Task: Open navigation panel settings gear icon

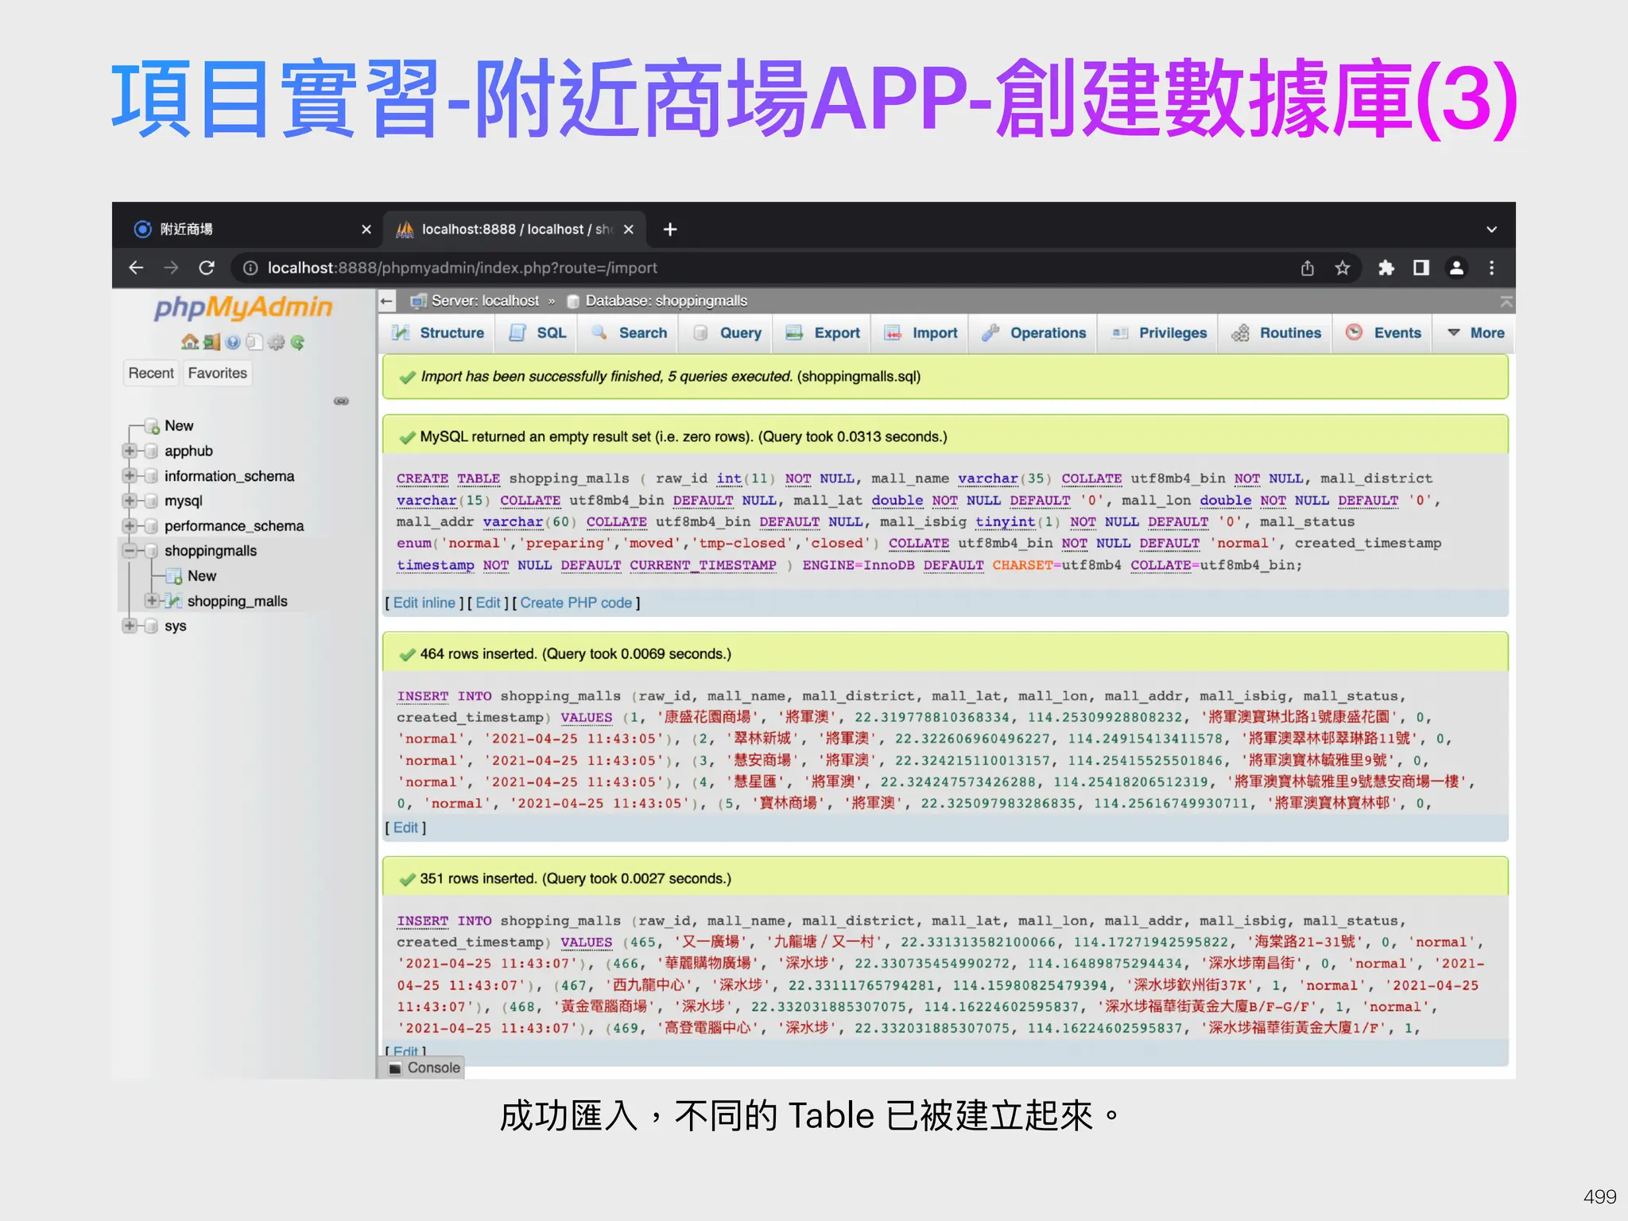Action: click(276, 343)
